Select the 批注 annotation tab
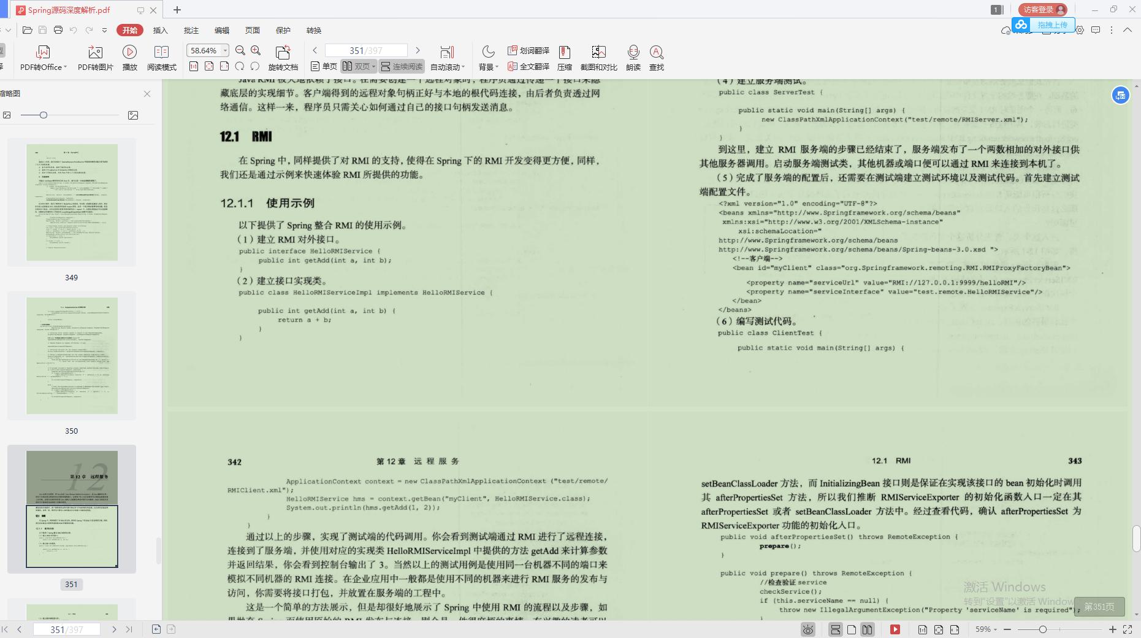The width and height of the screenshot is (1141, 638). coord(191,30)
